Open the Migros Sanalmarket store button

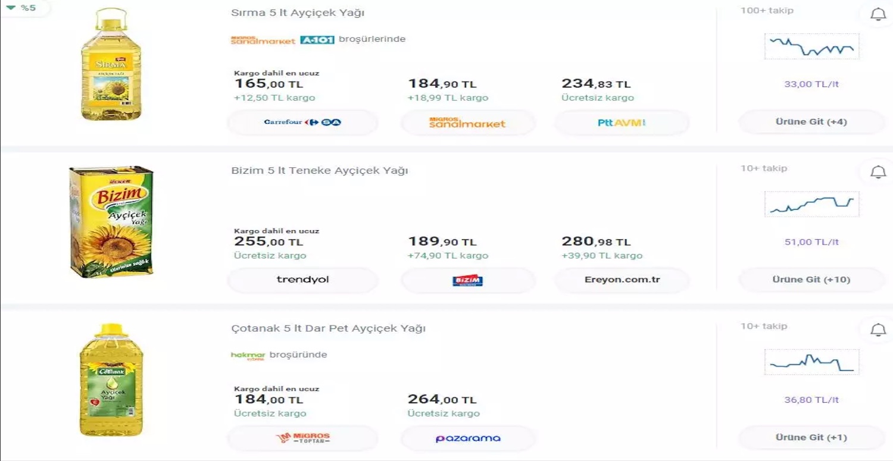pyautogui.click(x=467, y=123)
